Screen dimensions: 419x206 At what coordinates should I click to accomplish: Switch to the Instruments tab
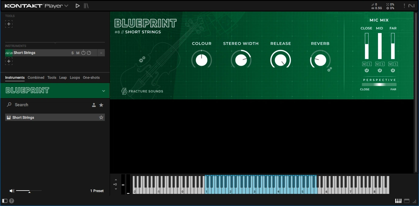[15, 78]
